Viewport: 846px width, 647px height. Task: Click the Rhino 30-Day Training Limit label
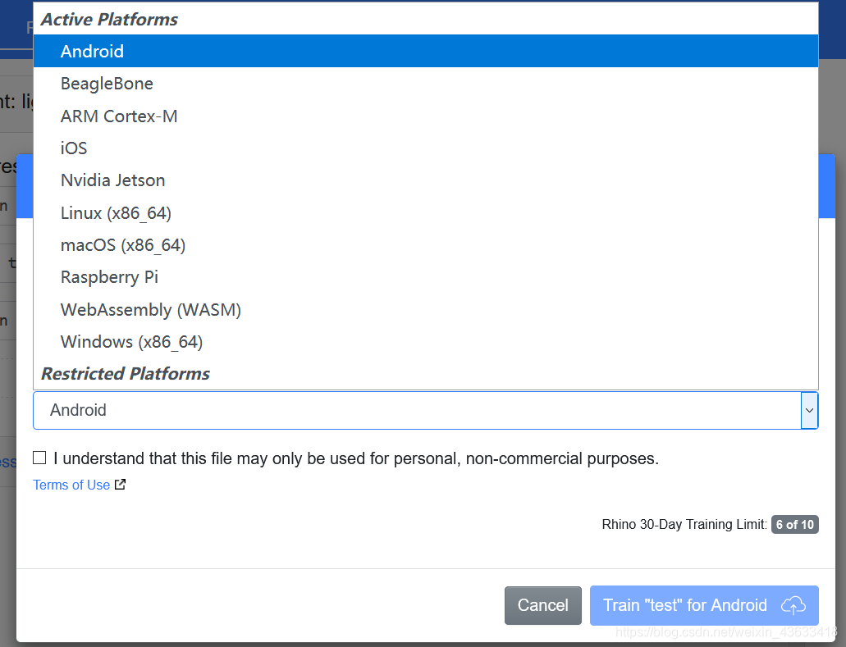684,524
